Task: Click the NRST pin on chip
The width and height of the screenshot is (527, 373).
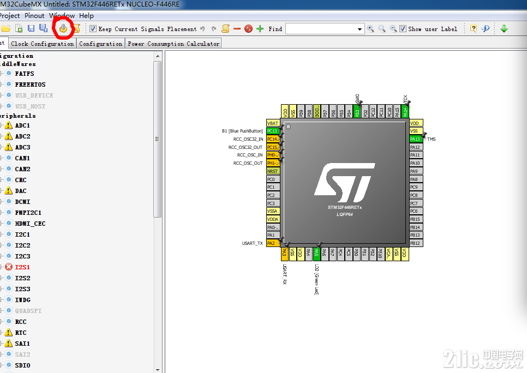Action: click(x=273, y=171)
